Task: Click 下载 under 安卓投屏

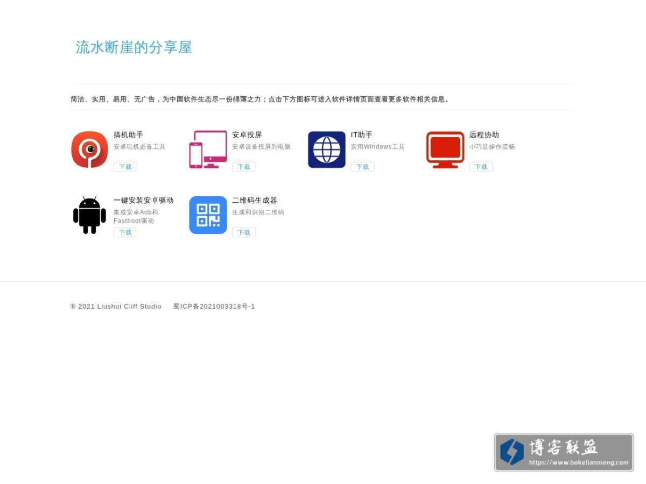Action: (244, 167)
